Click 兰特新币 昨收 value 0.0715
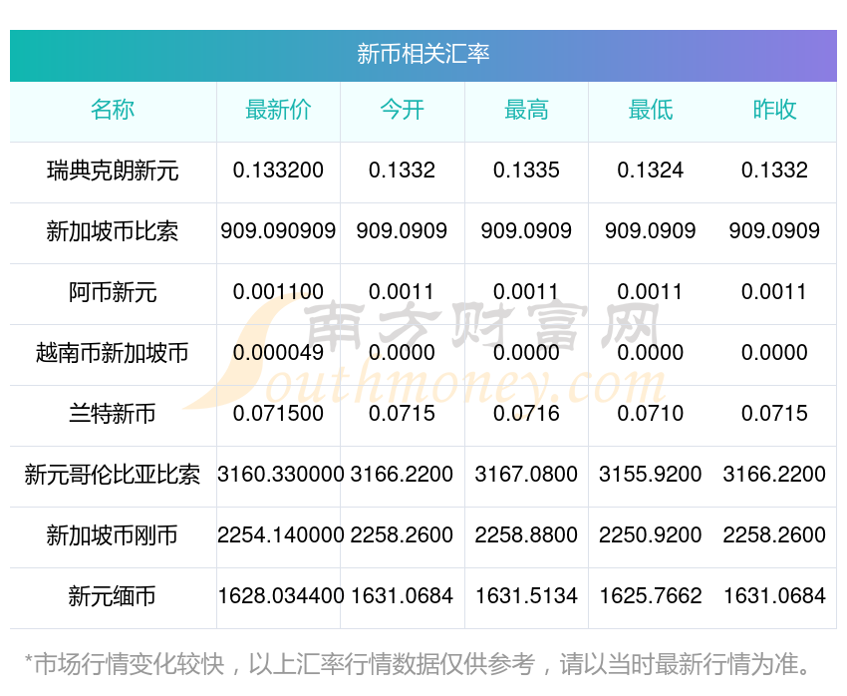Screen dimensions: 847x696 pyautogui.click(x=774, y=414)
